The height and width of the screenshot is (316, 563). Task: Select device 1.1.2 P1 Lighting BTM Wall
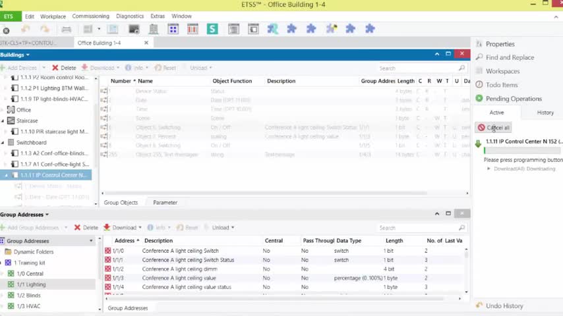point(53,88)
